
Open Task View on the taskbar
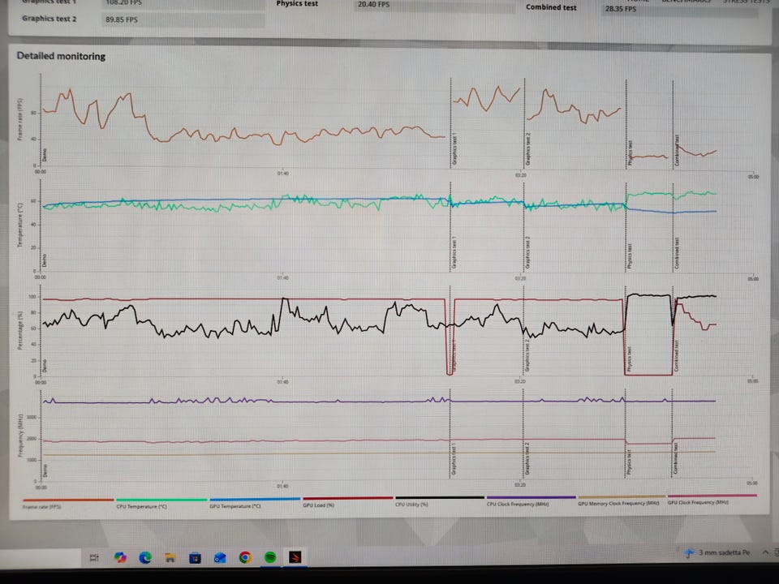94,558
